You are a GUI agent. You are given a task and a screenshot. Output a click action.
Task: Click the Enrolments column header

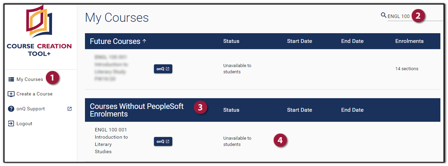tap(409, 41)
